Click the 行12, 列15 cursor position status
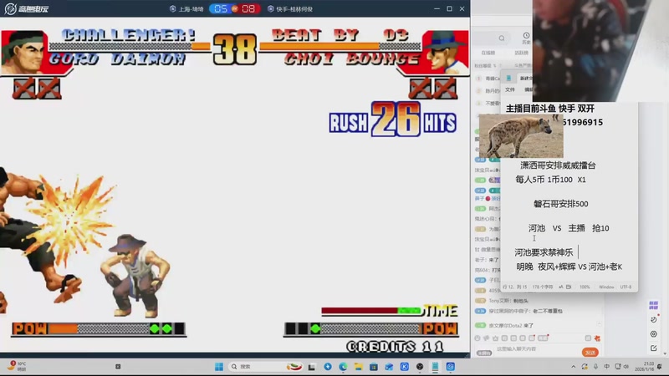 (514, 287)
